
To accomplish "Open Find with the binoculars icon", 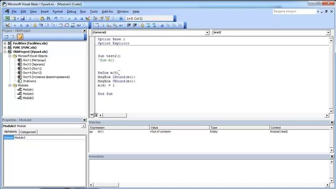I will coord(48,18).
